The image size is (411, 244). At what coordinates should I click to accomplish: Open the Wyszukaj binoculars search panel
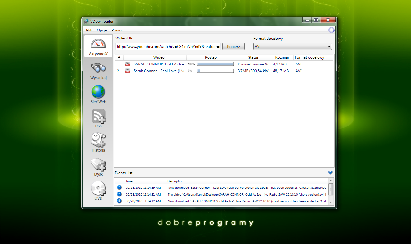(98, 71)
